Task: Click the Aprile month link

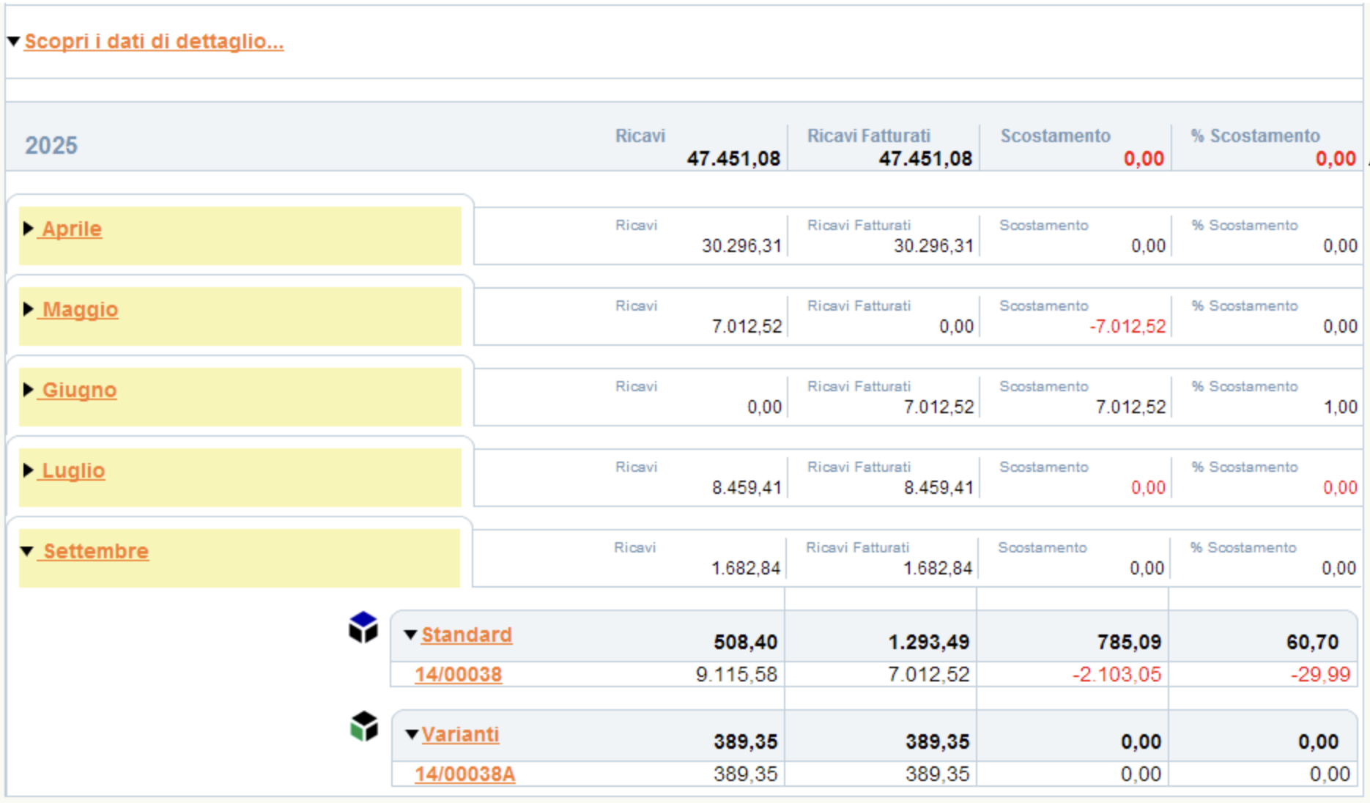Action: point(71,229)
